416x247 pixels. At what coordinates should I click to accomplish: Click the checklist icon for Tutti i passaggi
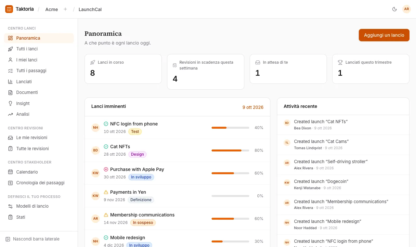click(10, 71)
